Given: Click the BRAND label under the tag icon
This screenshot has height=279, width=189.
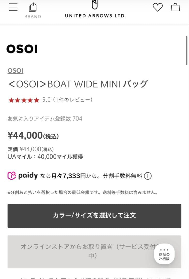Looking at the screenshot, I should 33,17.
